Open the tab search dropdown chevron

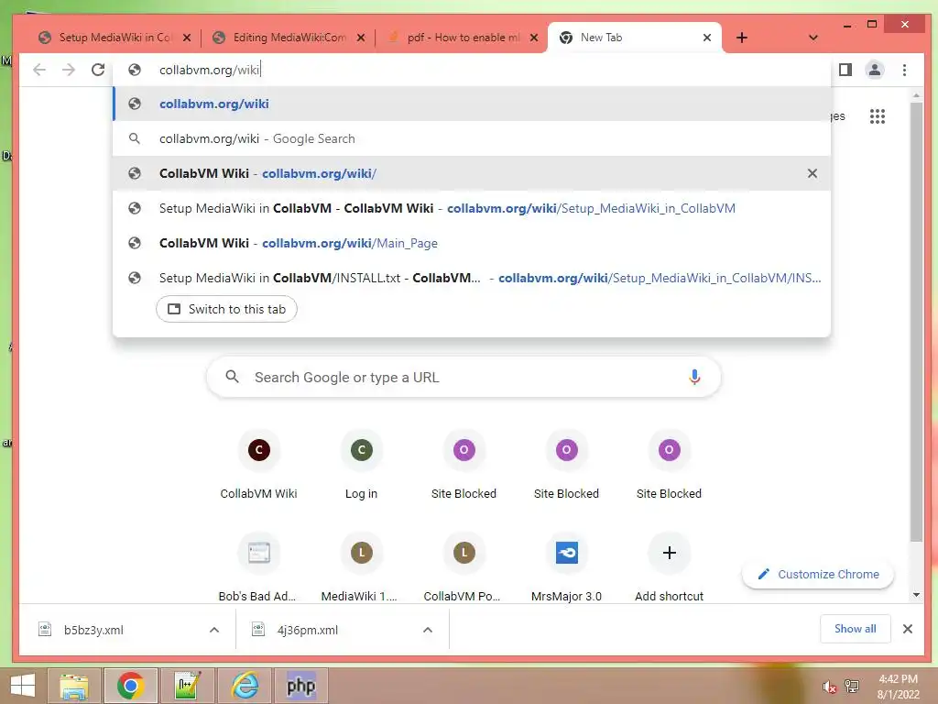tap(813, 38)
